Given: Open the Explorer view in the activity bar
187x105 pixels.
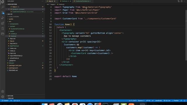Looking at the screenshot, I should click(3, 2).
